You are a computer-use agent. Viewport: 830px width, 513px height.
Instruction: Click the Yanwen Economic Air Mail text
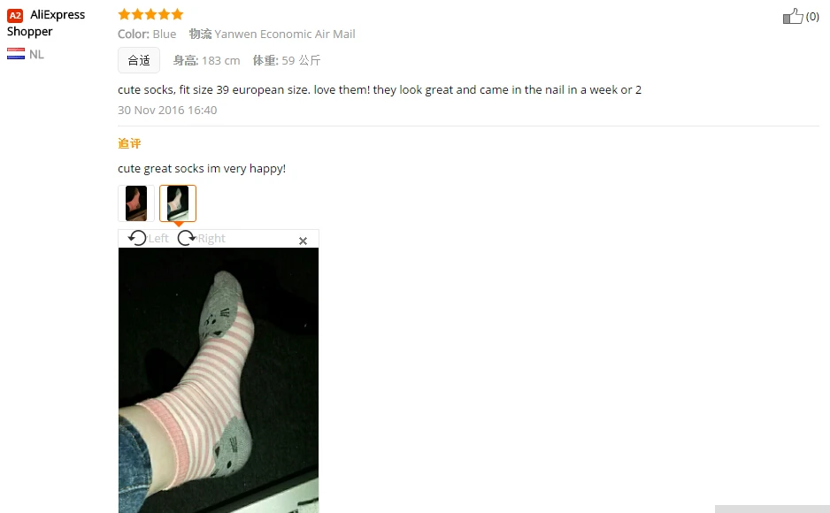(x=285, y=34)
